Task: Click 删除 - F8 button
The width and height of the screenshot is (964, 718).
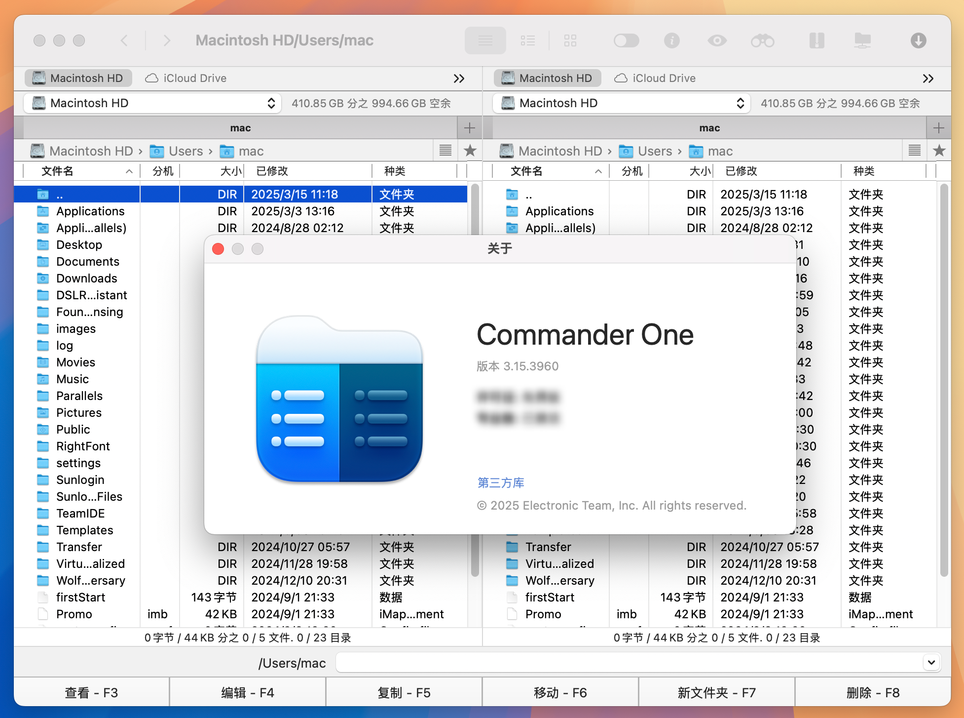Action: point(873,693)
